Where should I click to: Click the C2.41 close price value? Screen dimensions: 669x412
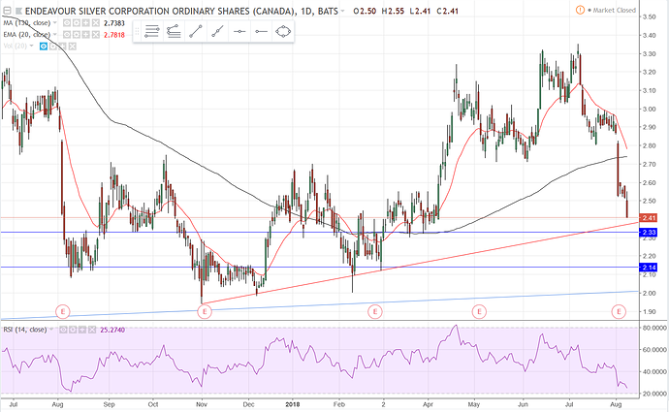point(447,11)
